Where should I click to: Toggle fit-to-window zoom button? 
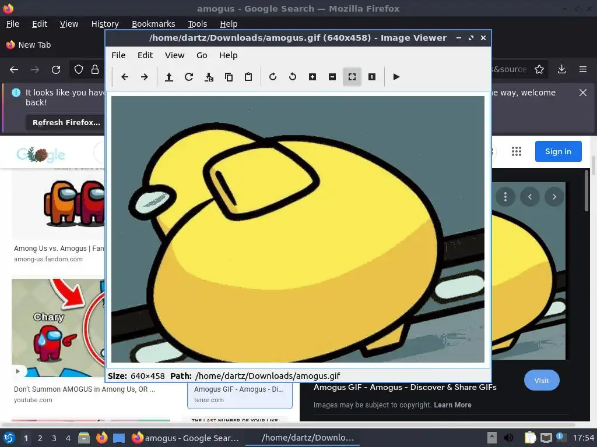click(352, 77)
